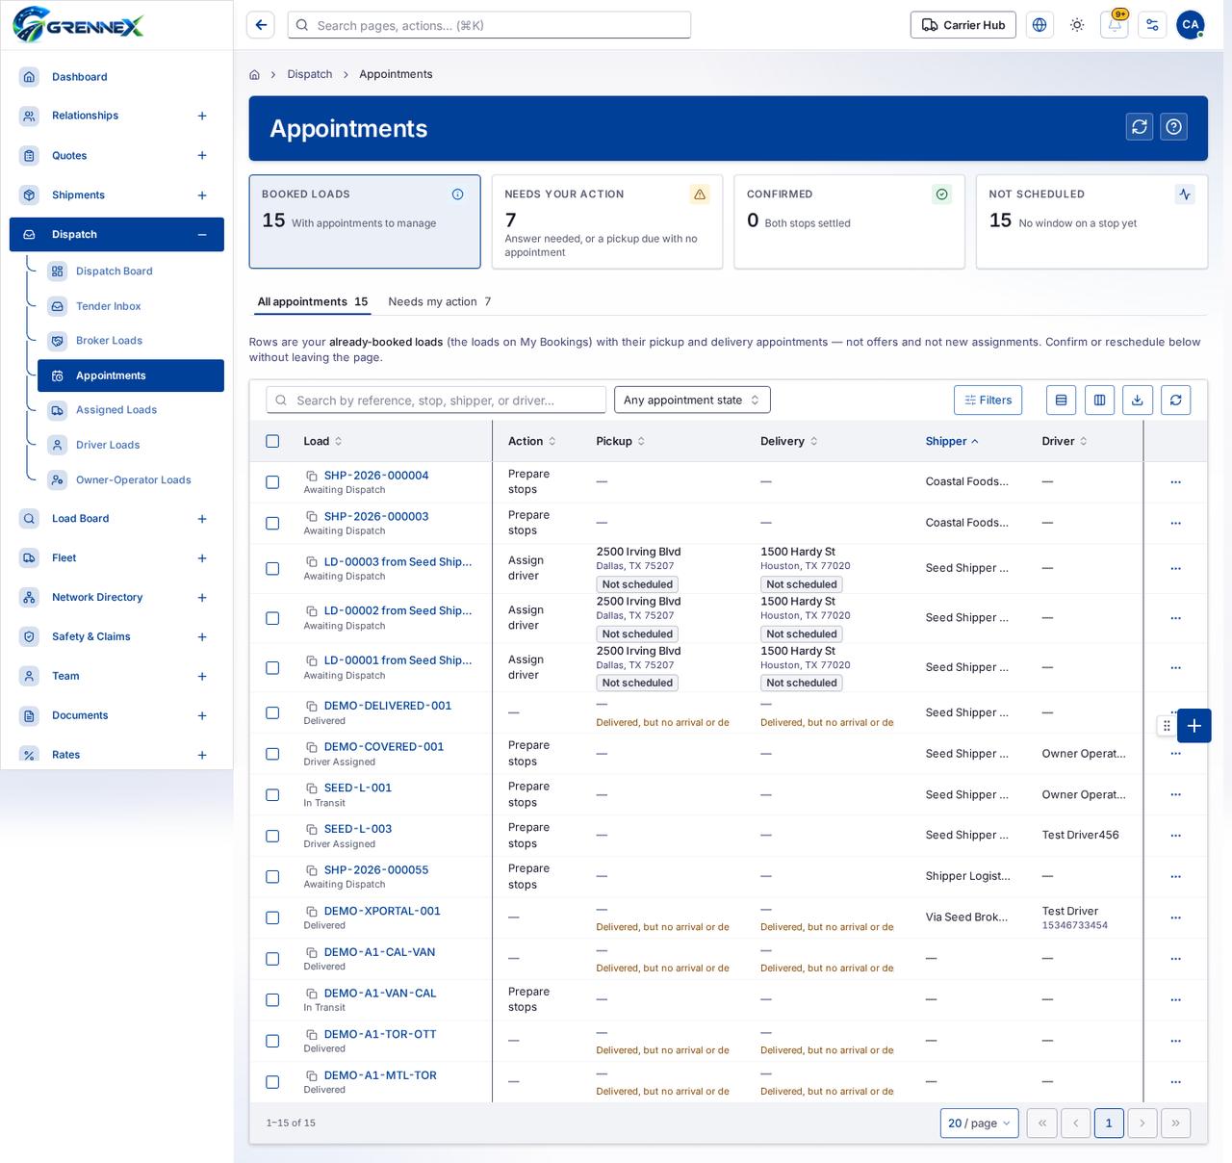Click the download export icon
Viewport: 1232px width, 1163px height.
[x=1138, y=401]
